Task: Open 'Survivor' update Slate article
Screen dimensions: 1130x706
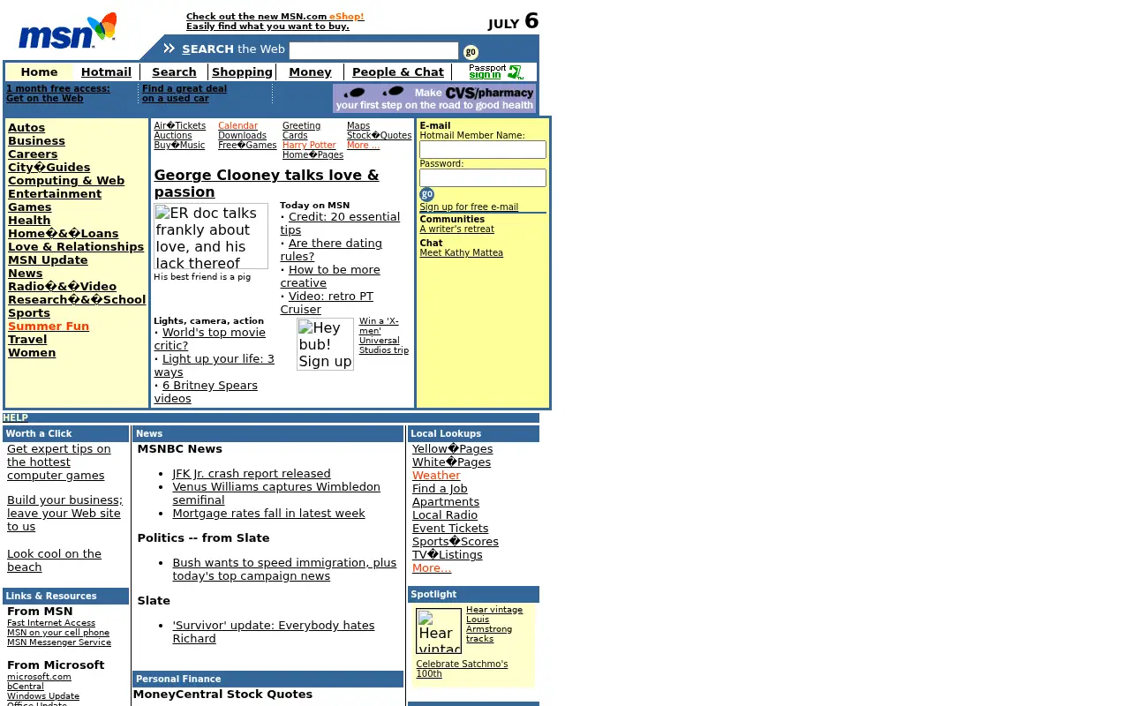Action: (274, 632)
